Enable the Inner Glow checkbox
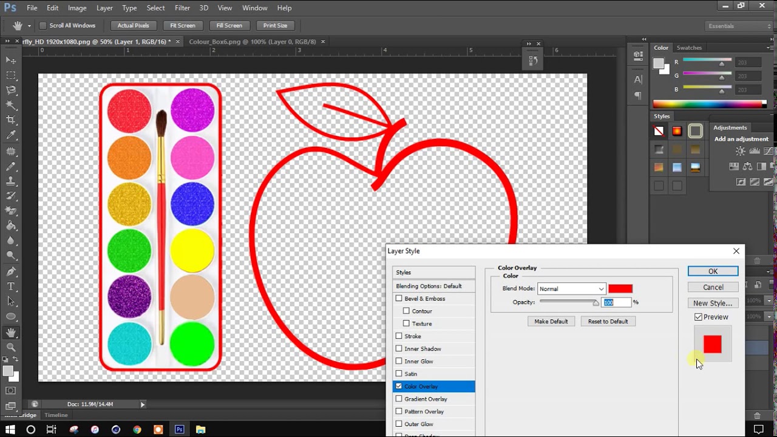The image size is (777, 437). point(399,361)
